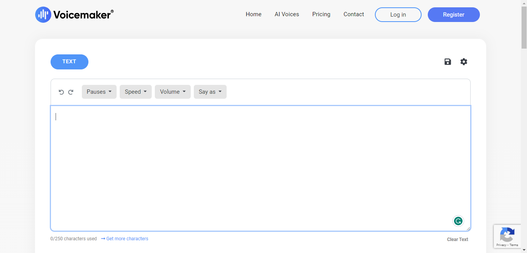527x253 pixels.
Task: Open the Pricing page
Action: (x=321, y=14)
